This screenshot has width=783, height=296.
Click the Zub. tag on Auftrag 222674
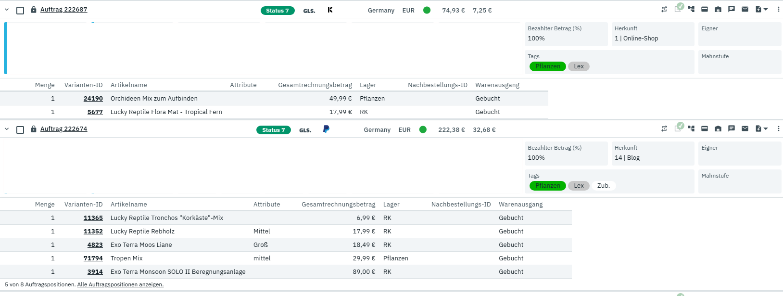(603, 186)
